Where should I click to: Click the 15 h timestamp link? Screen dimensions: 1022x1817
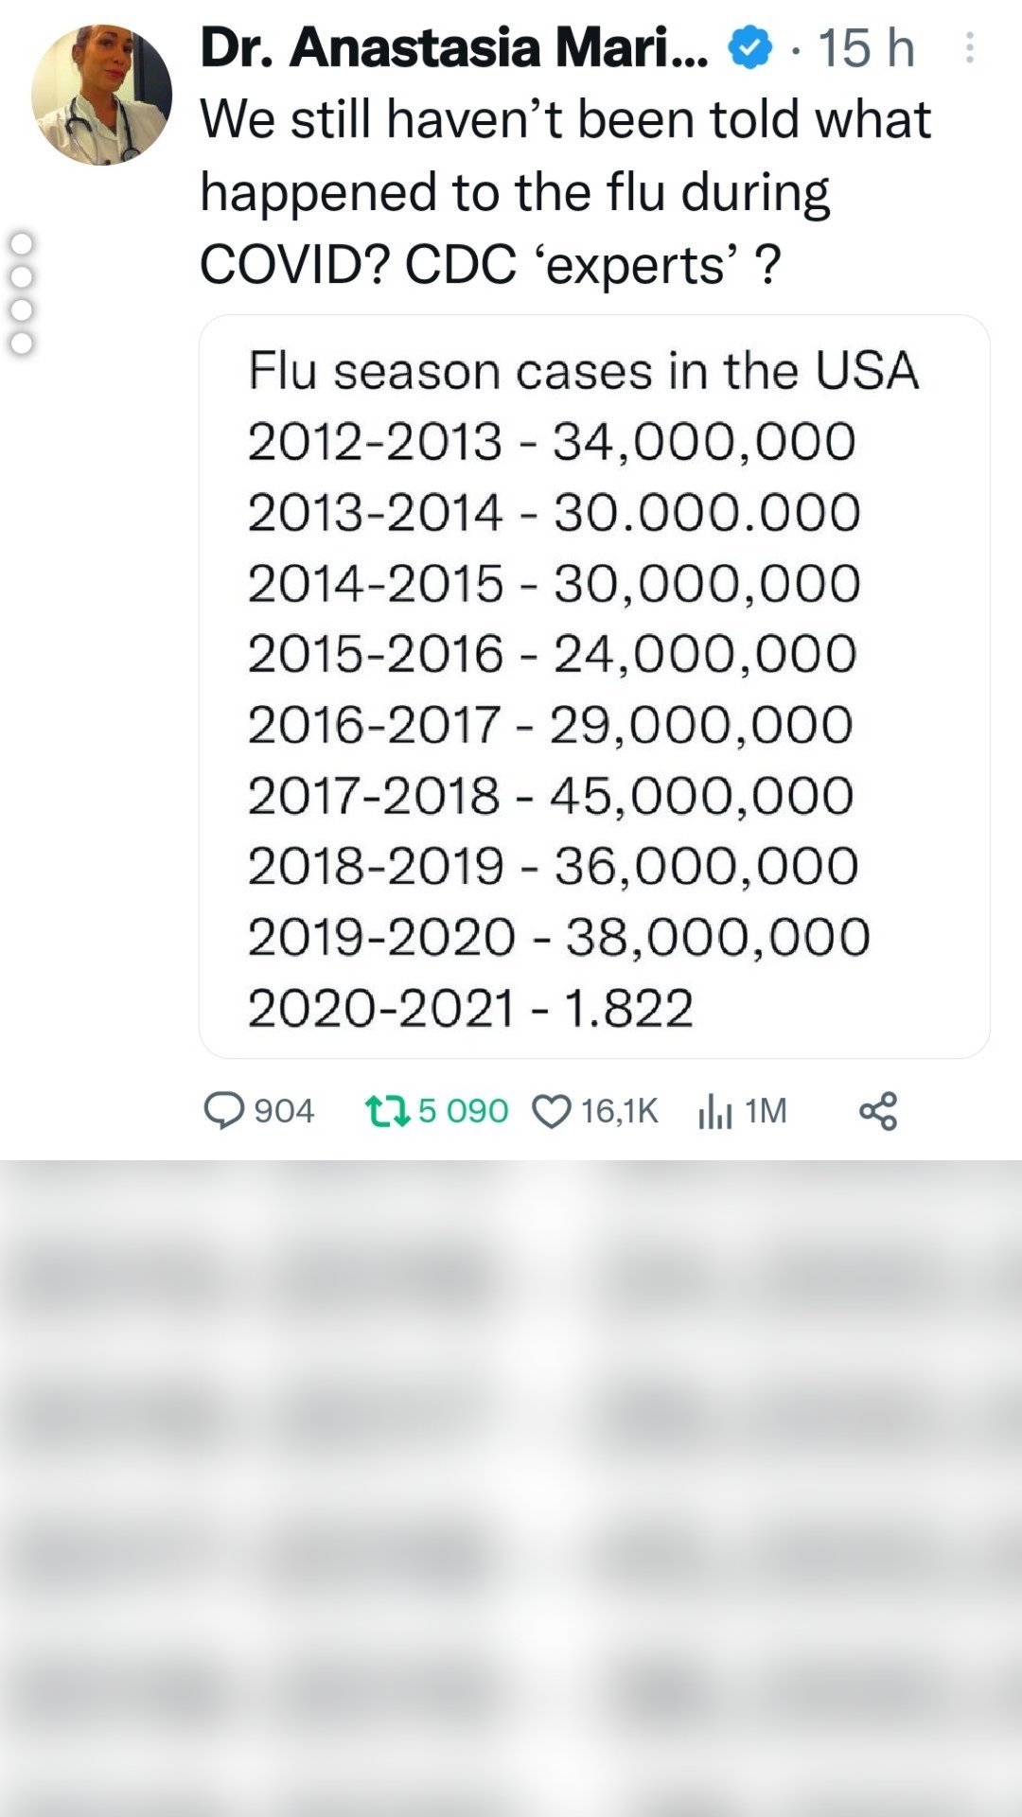865,48
